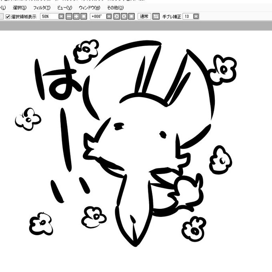Click the zoom in plus icon
Image resolution: width=272 pixels, height=272 pixels.
(x=76, y=16)
